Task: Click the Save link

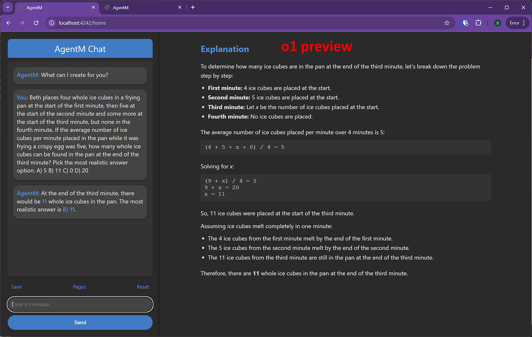Action: click(x=16, y=286)
